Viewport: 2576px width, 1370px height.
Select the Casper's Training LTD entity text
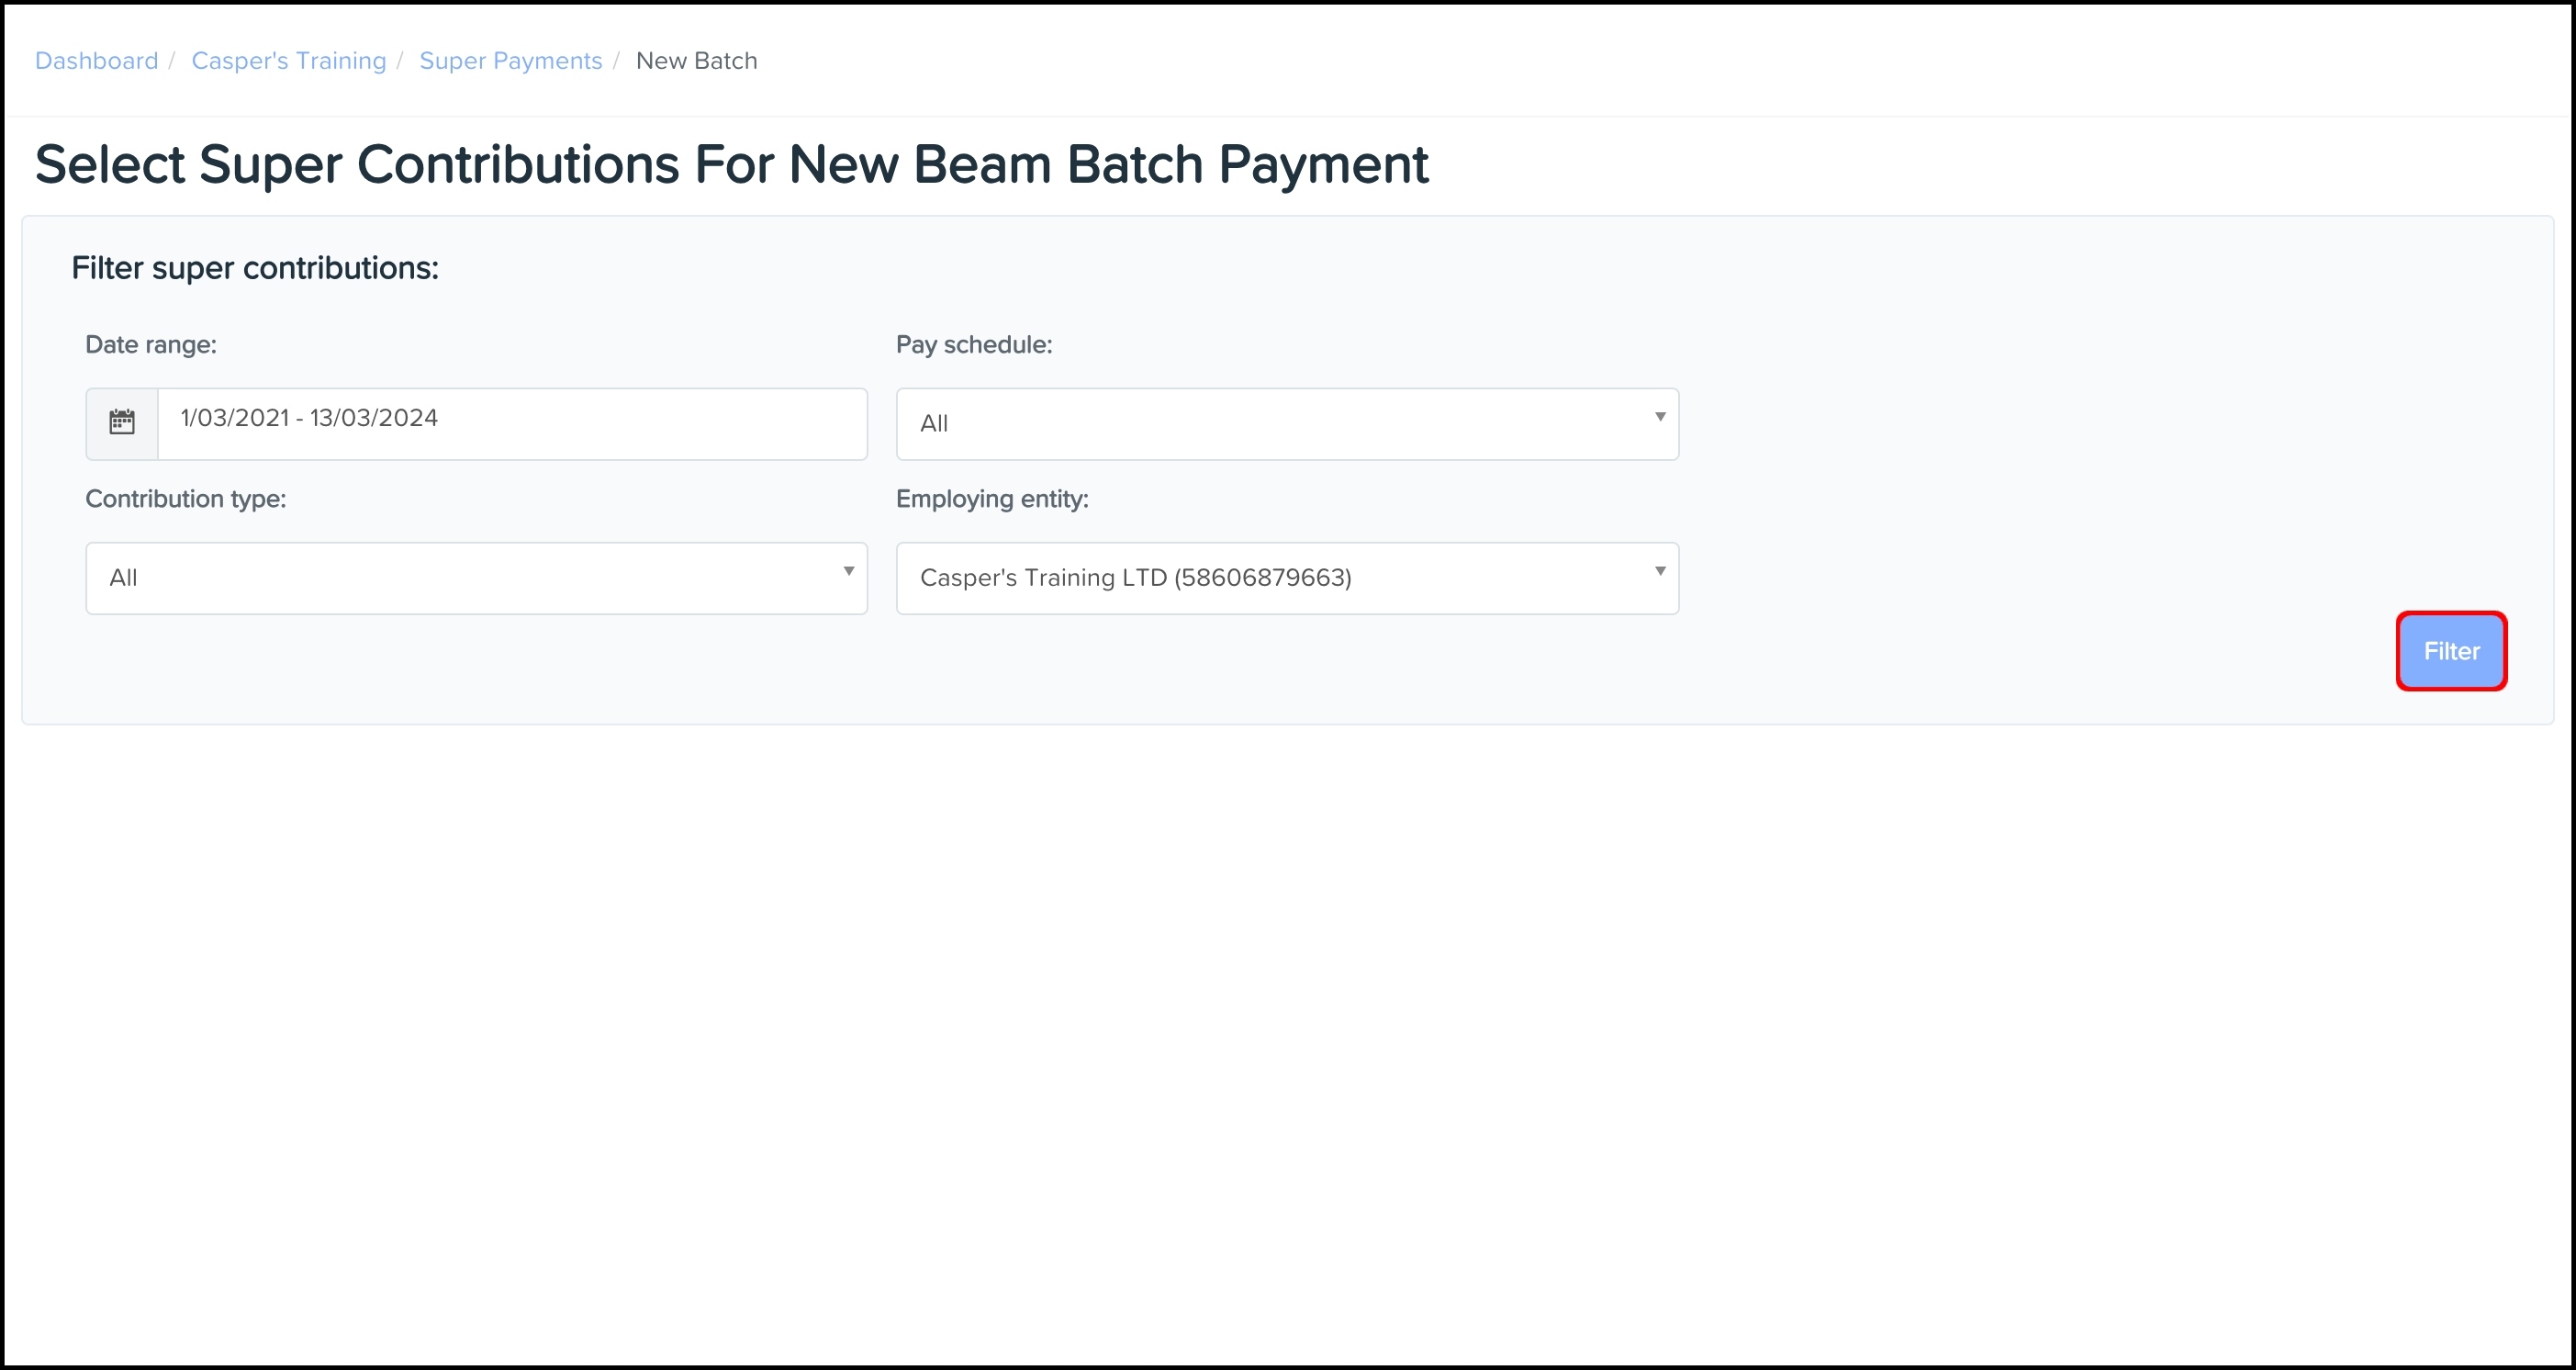click(x=1135, y=578)
